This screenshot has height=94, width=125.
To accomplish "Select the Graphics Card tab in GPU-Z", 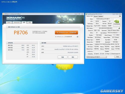I will (x=89, y=16).
